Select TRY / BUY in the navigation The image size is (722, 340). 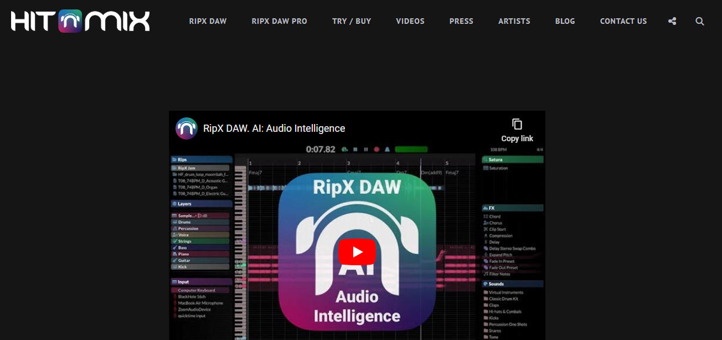tap(352, 21)
